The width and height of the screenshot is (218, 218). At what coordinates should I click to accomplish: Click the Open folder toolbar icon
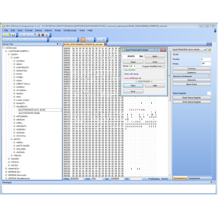tap(9, 35)
